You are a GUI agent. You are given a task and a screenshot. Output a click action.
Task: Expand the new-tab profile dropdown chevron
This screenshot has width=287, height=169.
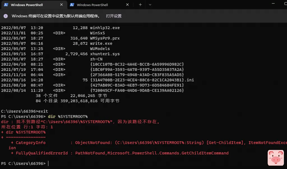click(x=150, y=5)
